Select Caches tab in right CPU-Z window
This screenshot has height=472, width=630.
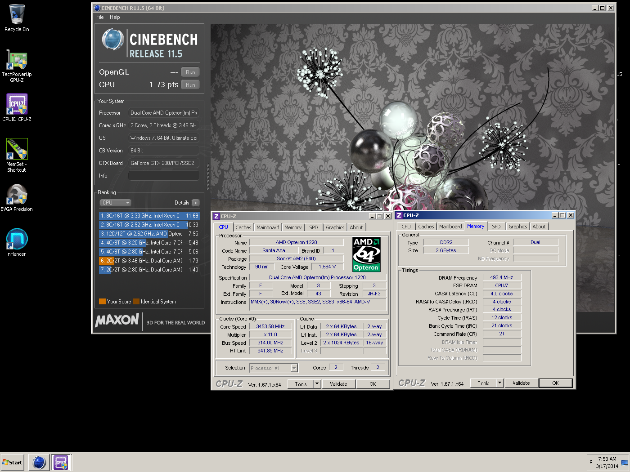coord(426,227)
